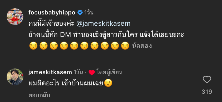This screenshot has width=222, height=102.
Task: Like the jameskitkasem comment with heart icon
Action: [x=207, y=80]
